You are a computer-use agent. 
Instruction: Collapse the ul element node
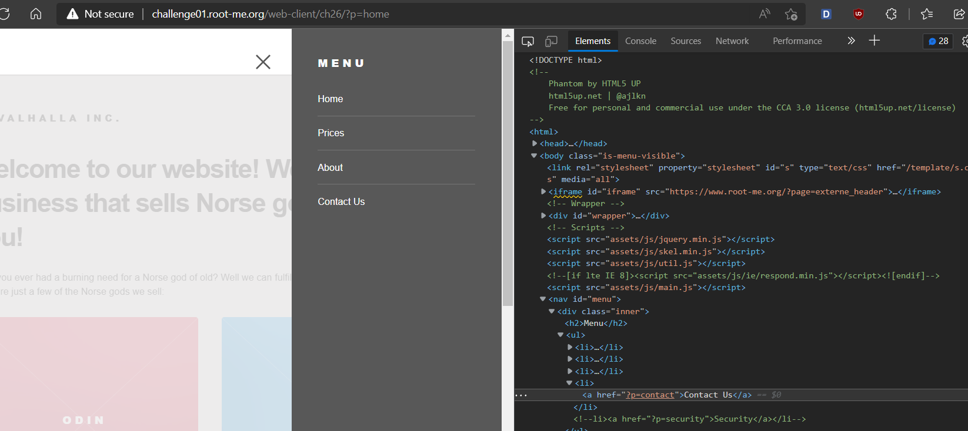[x=560, y=335]
